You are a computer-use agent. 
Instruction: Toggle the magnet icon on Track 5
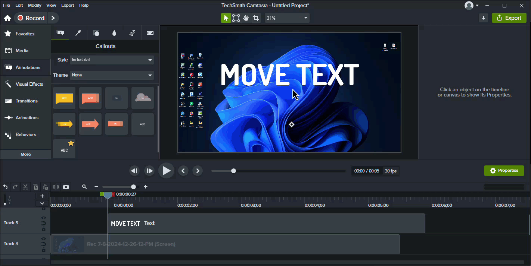click(x=44, y=223)
